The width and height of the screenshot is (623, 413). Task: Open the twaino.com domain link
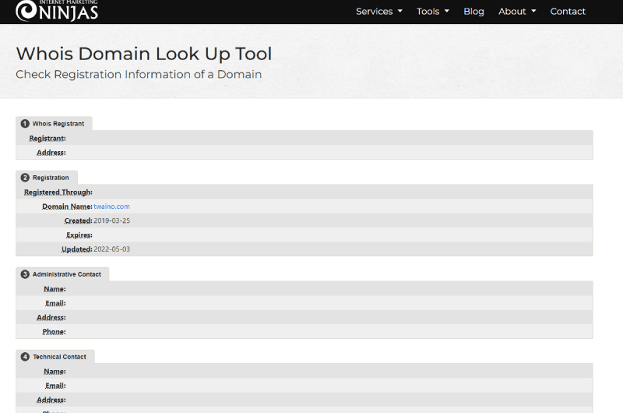[111, 206]
